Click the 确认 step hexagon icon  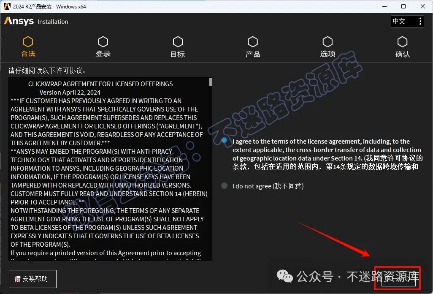[x=402, y=42]
